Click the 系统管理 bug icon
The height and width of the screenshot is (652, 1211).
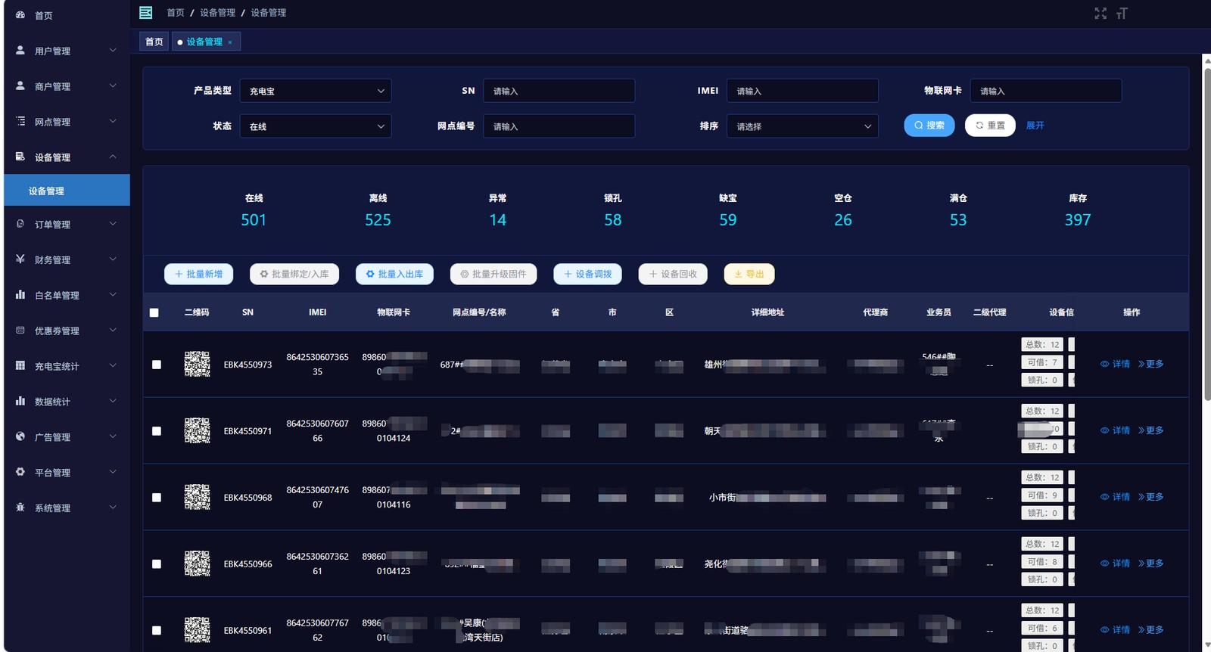[20, 507]
